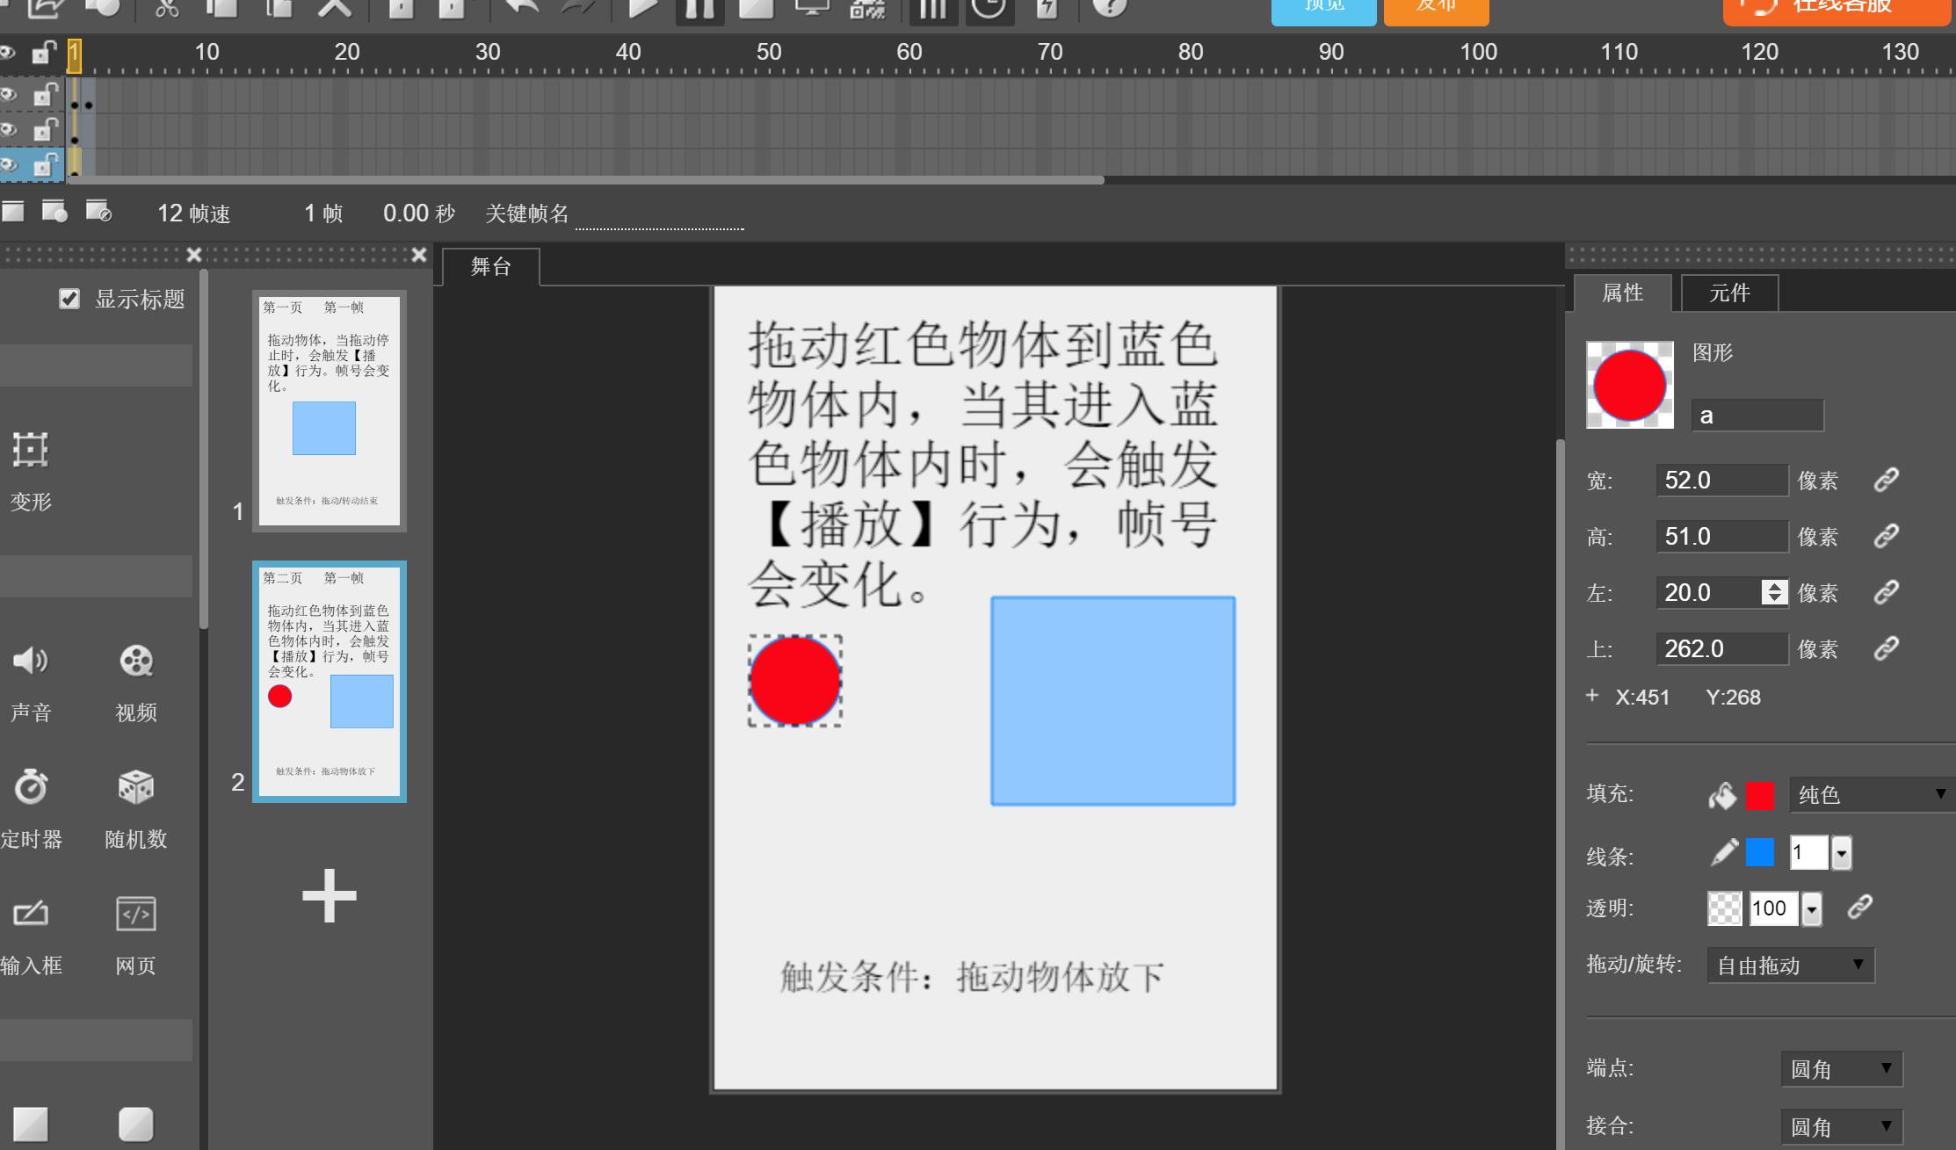The height and width of the screenshot is (1150, 1956).
Task: Hide the highlighted bottom layer's eye icon
Action: [x=8, y=164]
